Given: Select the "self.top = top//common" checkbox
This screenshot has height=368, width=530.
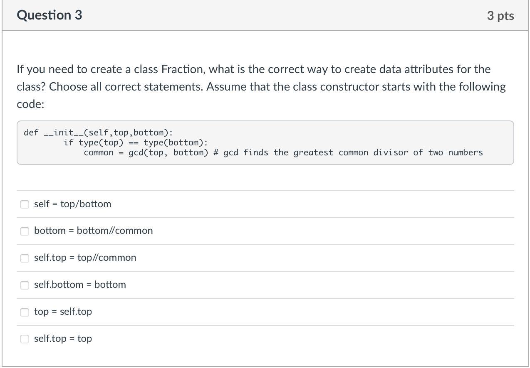Looking at the screenshot, I should coord(25,258).
